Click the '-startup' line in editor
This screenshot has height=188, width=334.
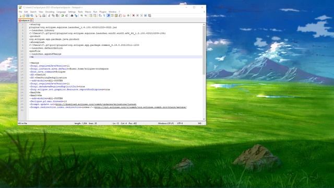pyautogui.click(x=35, y=25)
